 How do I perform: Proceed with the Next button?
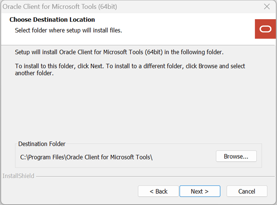(200, 191)
